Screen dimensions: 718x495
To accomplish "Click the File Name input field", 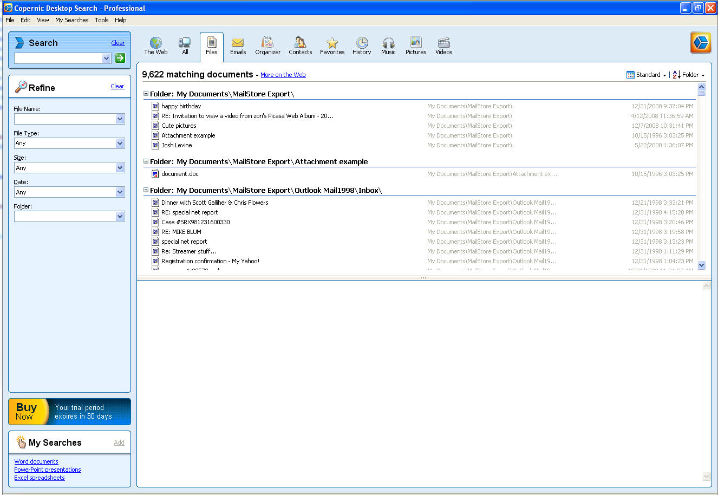I will (64, 119).
